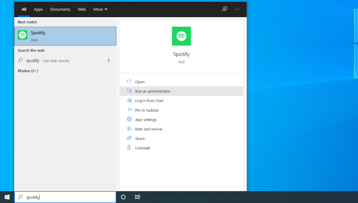Switch to the All tab
The height and width of the screenshot is (203, 358).
24,9
